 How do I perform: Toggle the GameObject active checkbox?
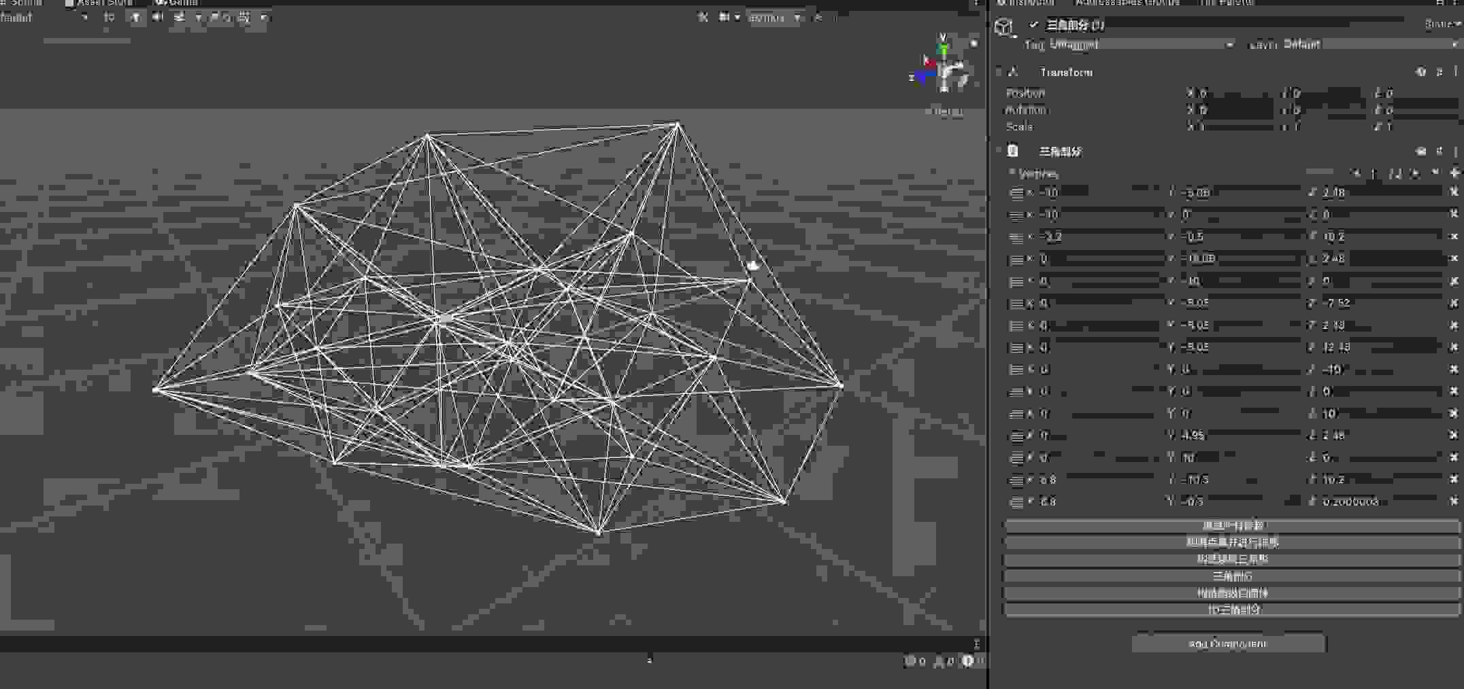point(1033,25)
